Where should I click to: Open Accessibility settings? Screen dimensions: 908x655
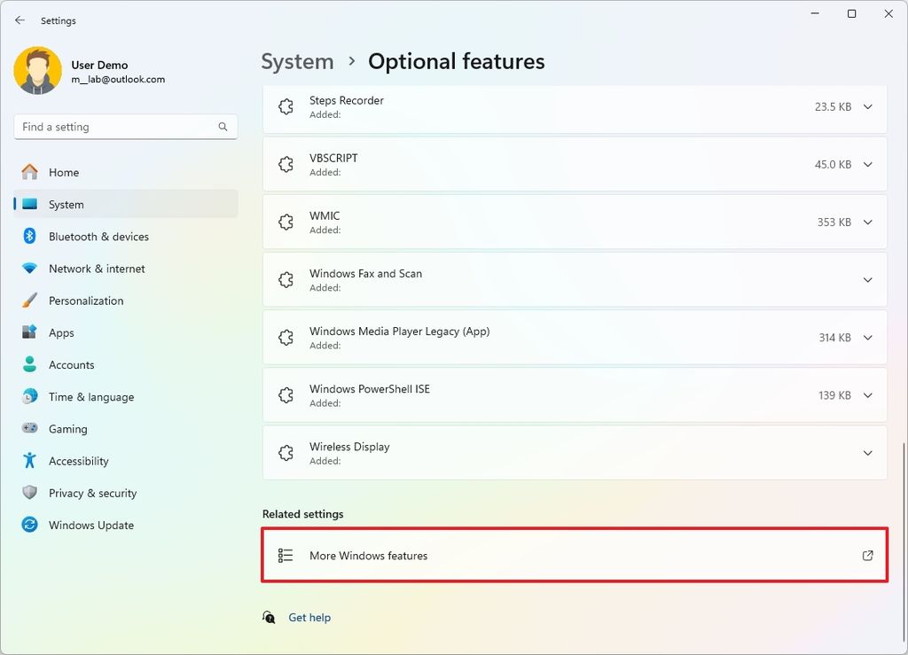78,460
